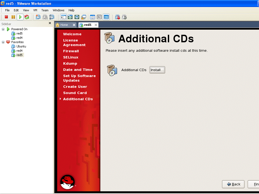Open the VM menu

click(35, 10)
